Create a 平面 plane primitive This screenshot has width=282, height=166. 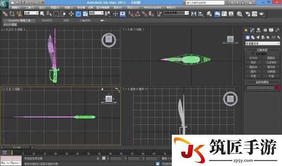[271, 76]
